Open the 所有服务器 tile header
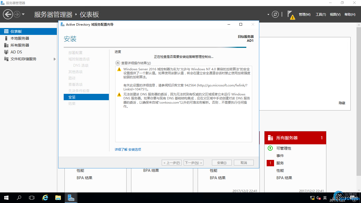361x203 pixels. pyautogui.click(x=295, y=138)
